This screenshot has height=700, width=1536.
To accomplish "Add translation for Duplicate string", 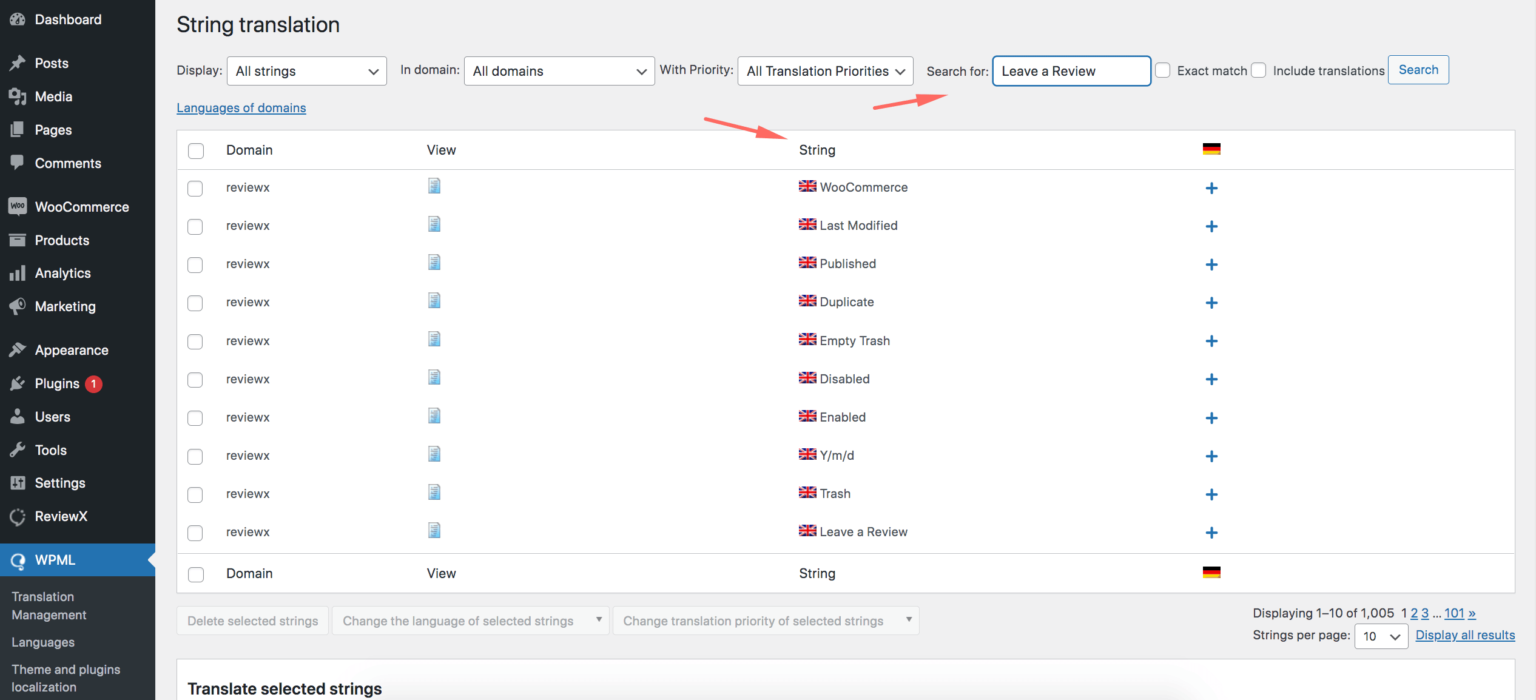I will click(x=1211, y=303).
